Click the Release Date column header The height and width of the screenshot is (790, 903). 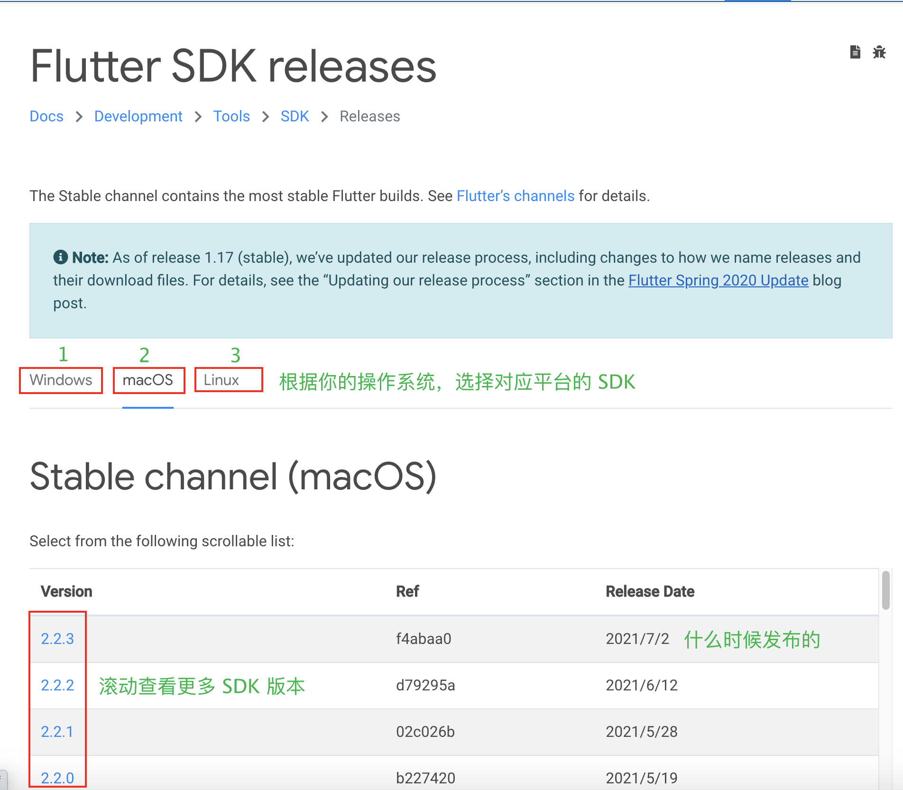(650, 591)
